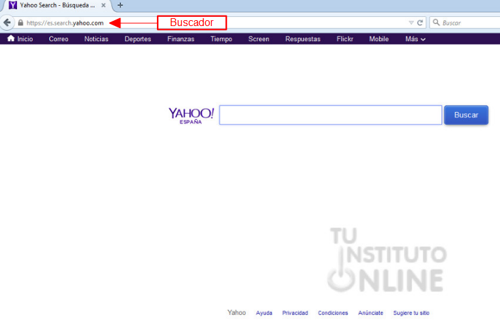Viewport: 500px width, 326px height.
Task: Click magnifier icon in browser search box
Action: (436, 23)
